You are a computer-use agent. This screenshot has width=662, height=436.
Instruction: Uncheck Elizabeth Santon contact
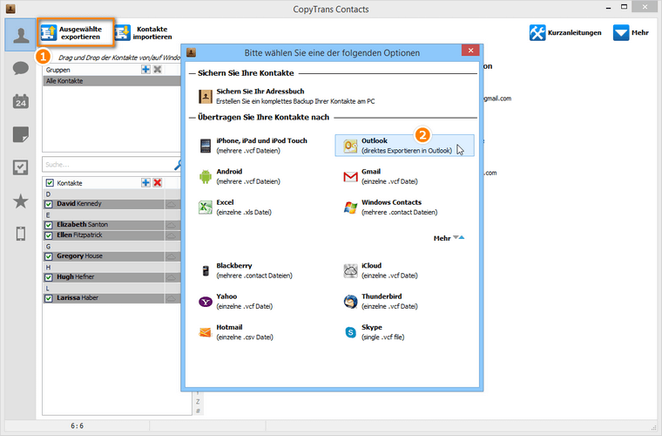[49, 225]
